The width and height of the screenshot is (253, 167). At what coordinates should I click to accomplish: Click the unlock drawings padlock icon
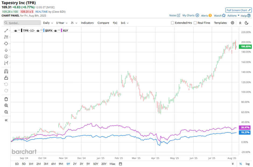click(x=6, y=78)
